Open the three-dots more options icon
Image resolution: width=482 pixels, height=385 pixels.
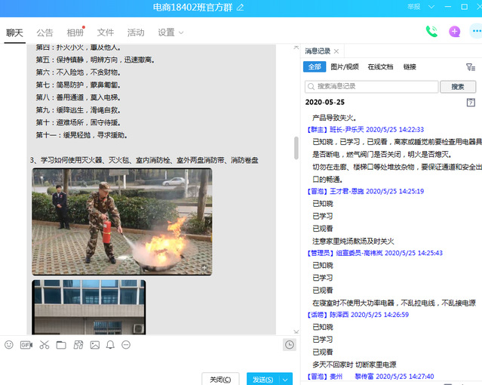point(476,31)
